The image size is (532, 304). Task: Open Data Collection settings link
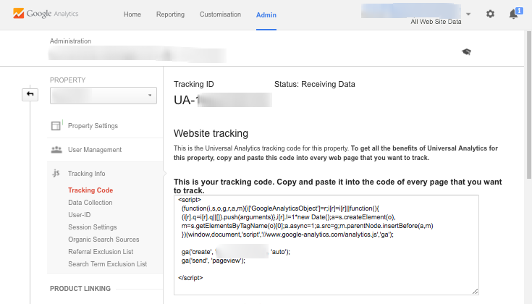click(90, 203)
